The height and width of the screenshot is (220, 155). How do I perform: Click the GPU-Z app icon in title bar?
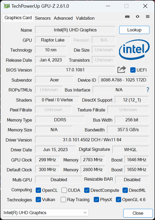(x=7, y=6)
